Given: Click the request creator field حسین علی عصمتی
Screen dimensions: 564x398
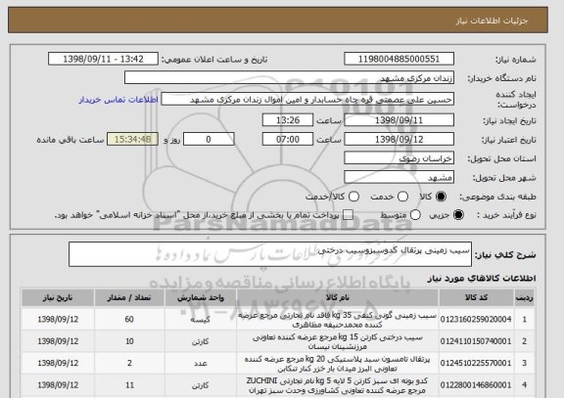Looking at the screenshot, I should 307,99.
